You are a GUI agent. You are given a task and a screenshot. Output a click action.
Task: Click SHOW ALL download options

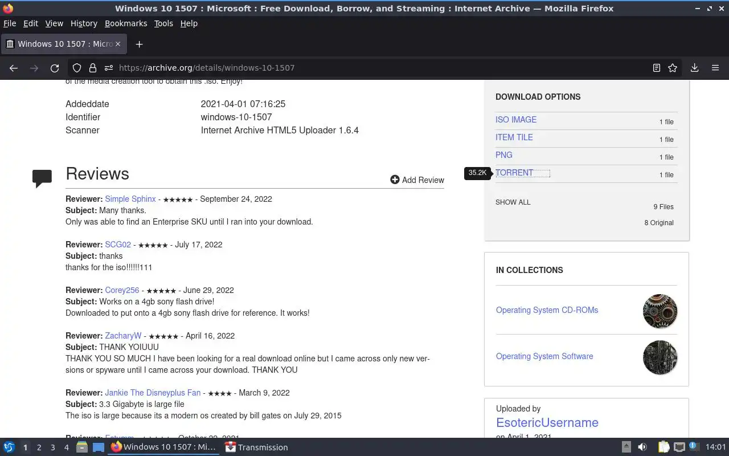pos(513,202)
